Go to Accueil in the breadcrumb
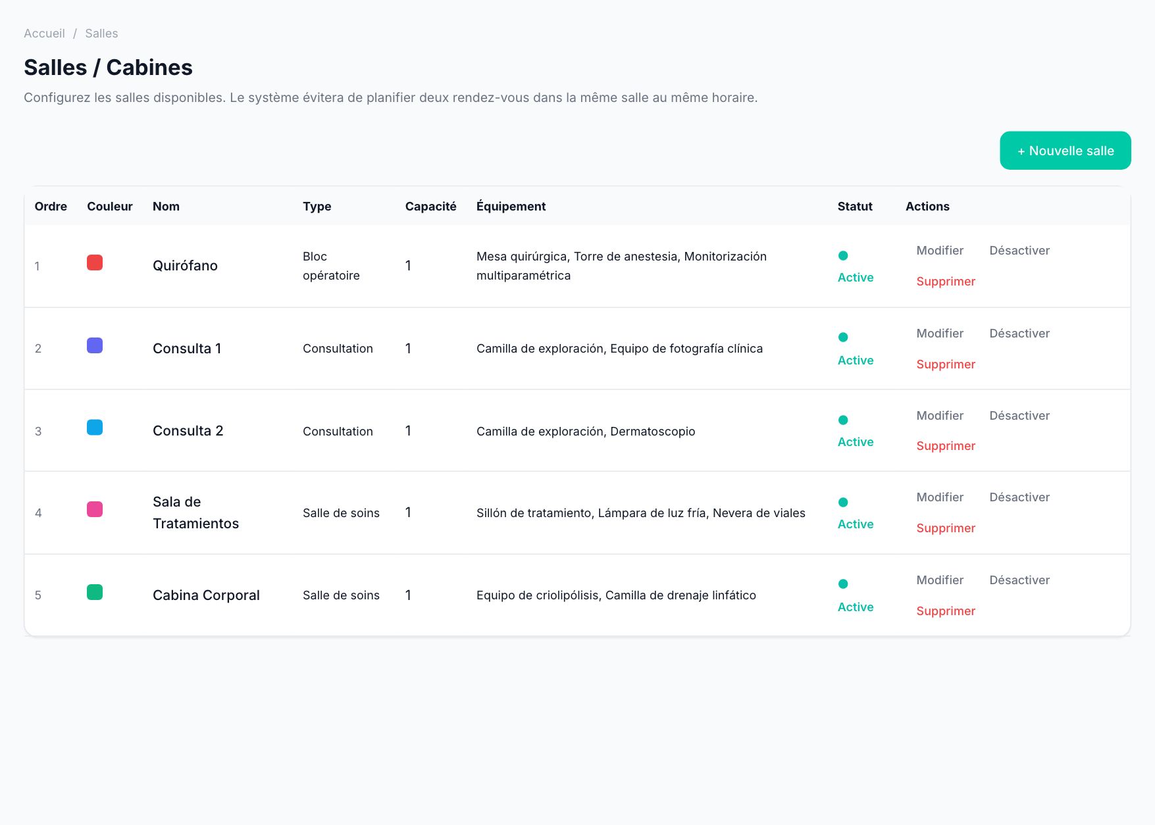Screen dimensions: 1155x825 [44, 34]
